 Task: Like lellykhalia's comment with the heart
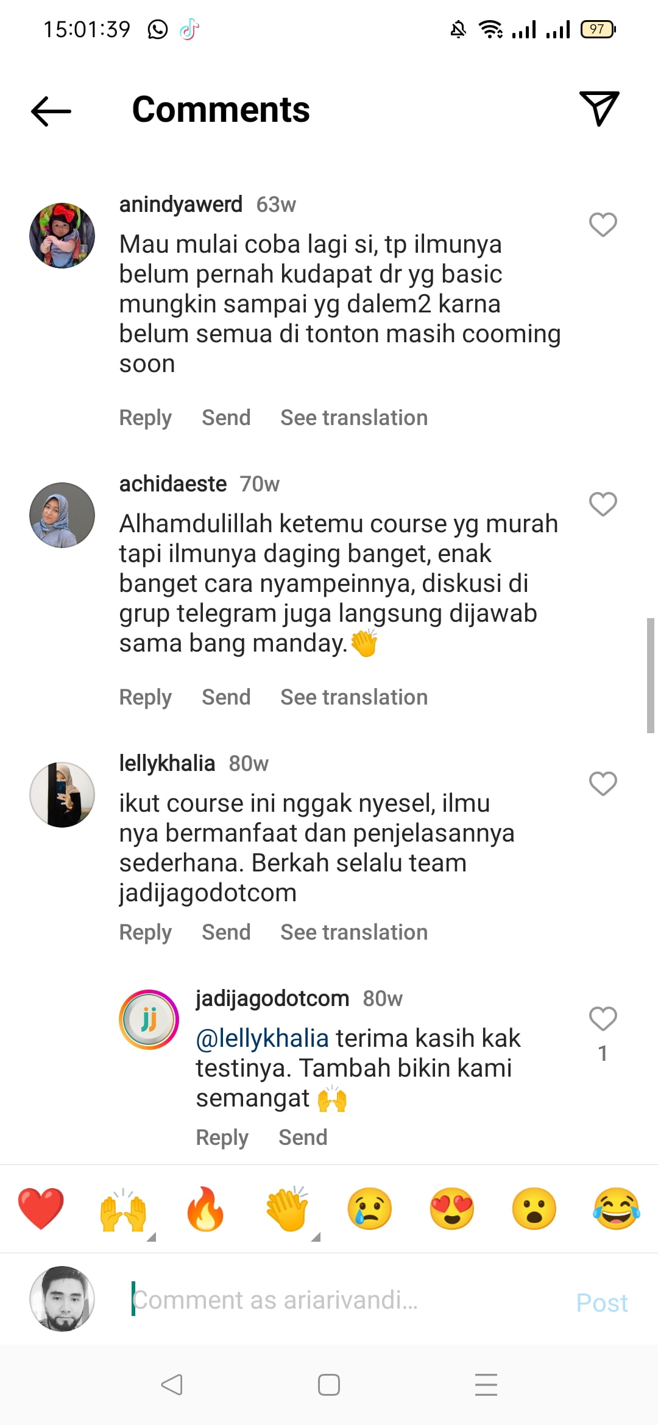coord(603,784)
